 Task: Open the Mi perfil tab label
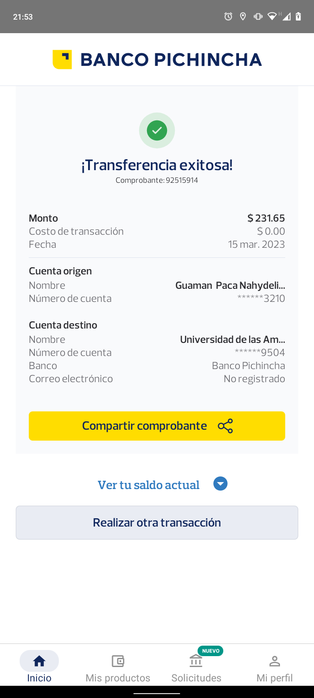click(274, 677)
